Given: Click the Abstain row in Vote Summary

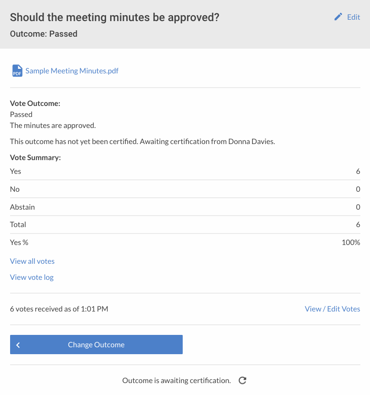Looking at the screenshot, I should pos(184,207).
